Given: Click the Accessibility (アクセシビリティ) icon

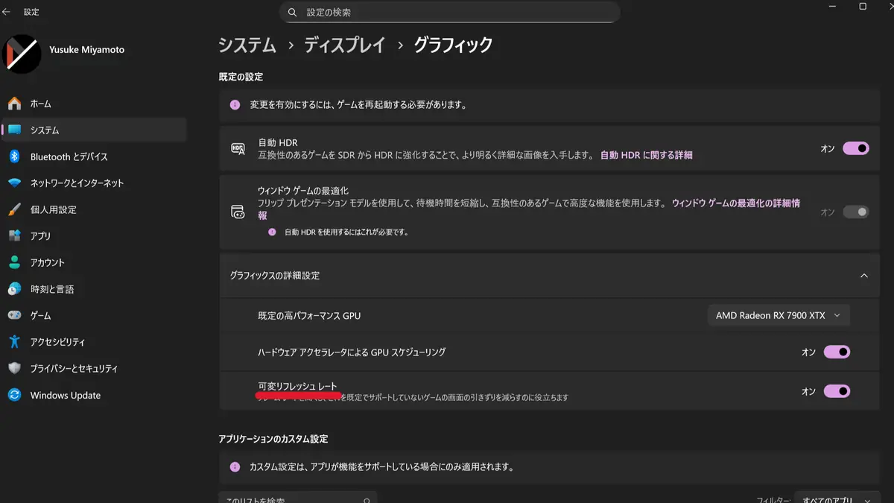Looking at the screenshot, I should coord(14,342).
